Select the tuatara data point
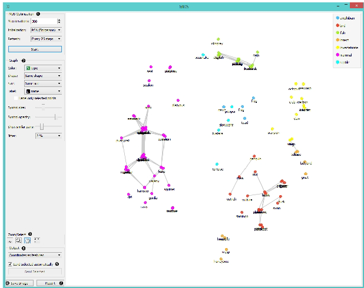This screenshot has width=364, height=288. pyautogui.click(x=219, y=130)
